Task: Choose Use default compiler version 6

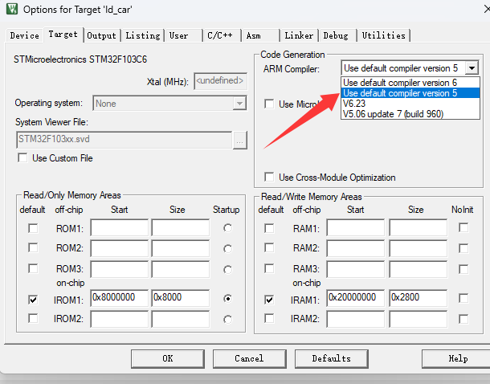Action: point(410,83)
